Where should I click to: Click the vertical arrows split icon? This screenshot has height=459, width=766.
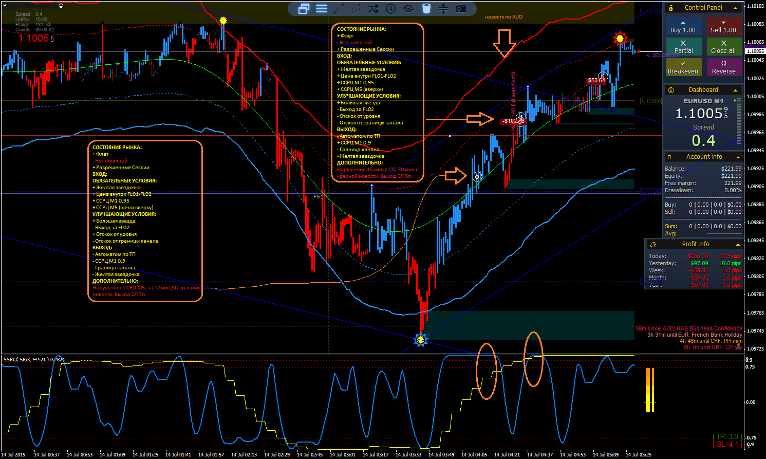click(x=443, y=9)
